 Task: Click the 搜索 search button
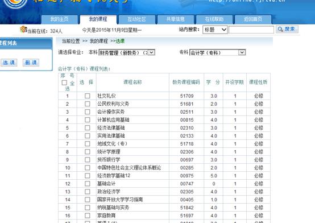pyautogui.click(x=287, y=30)
